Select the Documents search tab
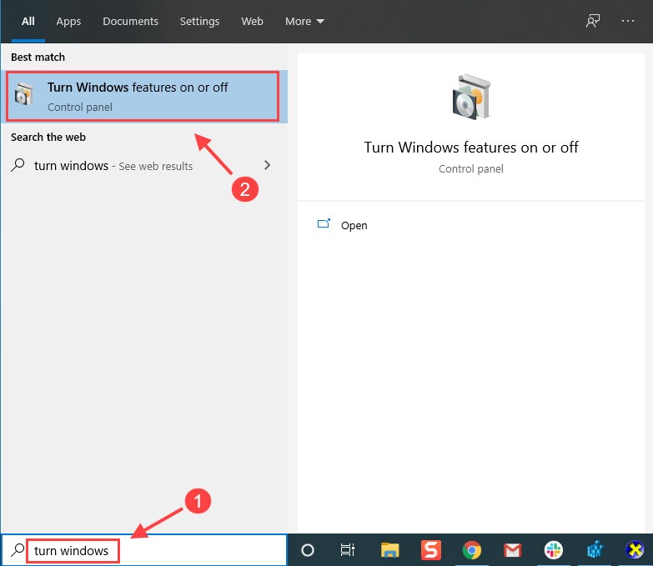 (130, 21)
